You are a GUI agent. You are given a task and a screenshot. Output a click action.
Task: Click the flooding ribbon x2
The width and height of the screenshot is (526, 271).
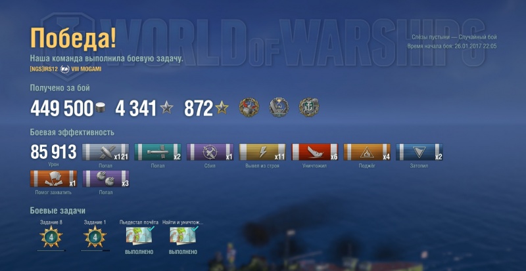419,152
